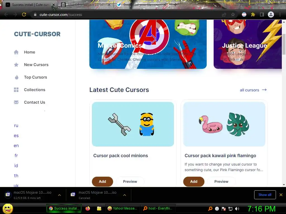Screen dimensions: 286x214
Task: Open Collections in the sidebar
Action: pyautogui.click(x=35, y=90)
